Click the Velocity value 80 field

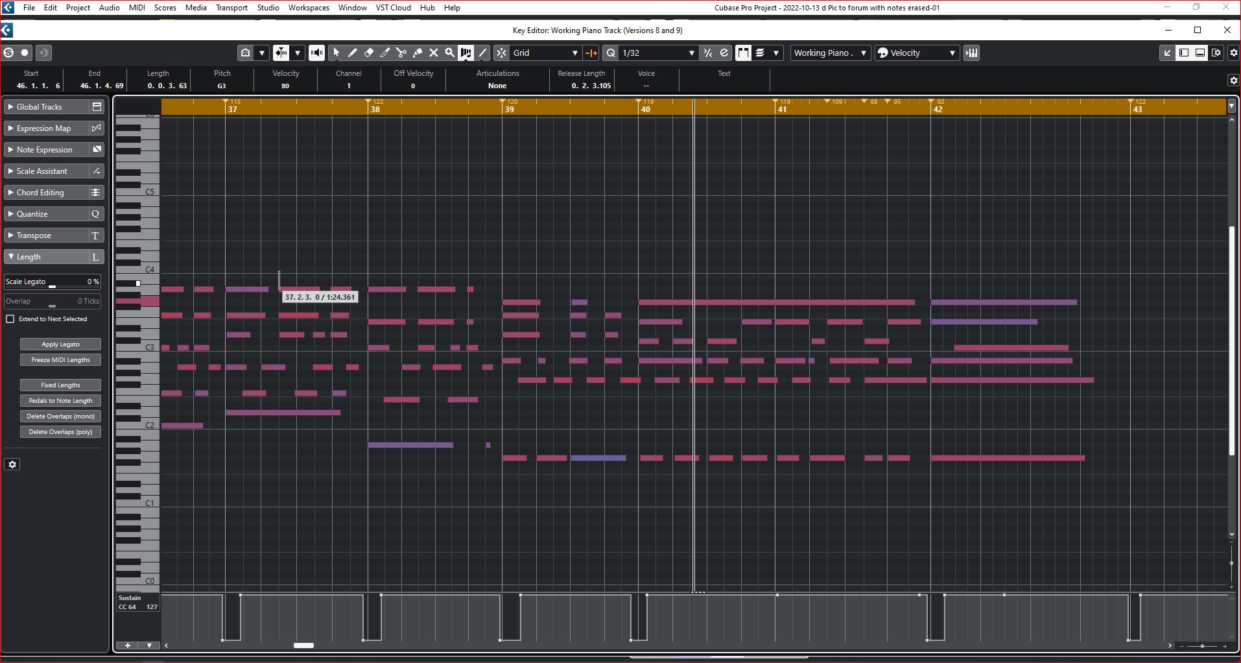[x=285, y=86]
